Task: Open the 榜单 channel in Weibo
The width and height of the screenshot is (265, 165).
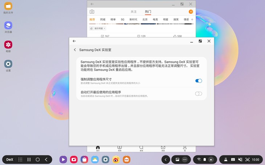Action: [x=113, y=20]
